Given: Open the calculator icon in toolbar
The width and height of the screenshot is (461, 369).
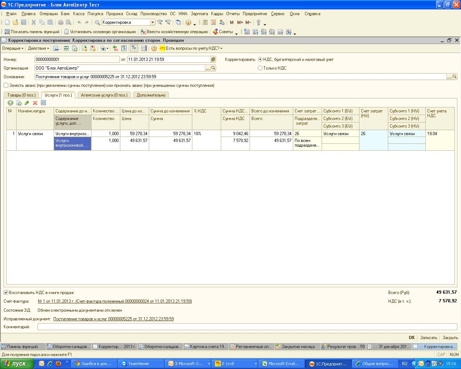Looking at the screenshot, I should tap(205, 22).
